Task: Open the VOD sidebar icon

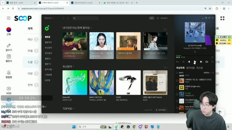Action: (x=9, y=88)
